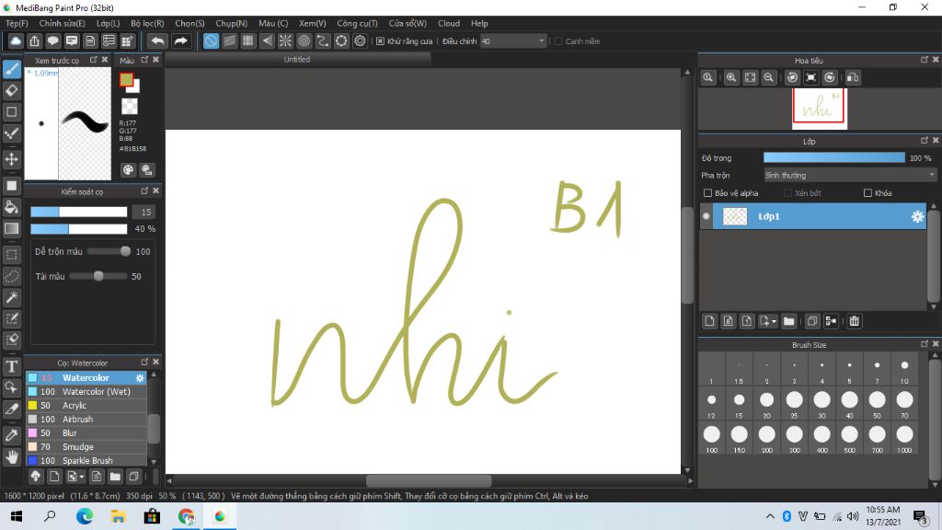Select the Acrylic brush
The height and width of the screenshot is (530, 942).
(86, 406)
